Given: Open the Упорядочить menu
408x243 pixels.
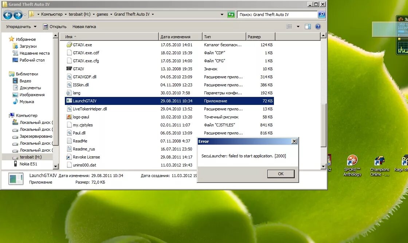Looking at the screenshot, I should [21, 27].
